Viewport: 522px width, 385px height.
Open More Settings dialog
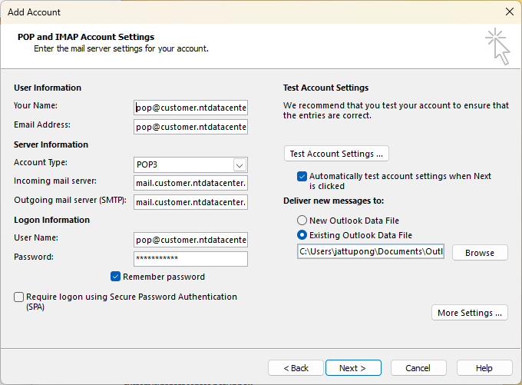coord(469,313)
